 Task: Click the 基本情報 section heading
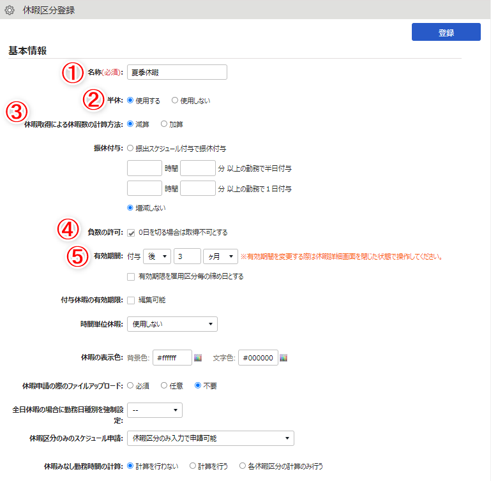(x=27, y=50)
